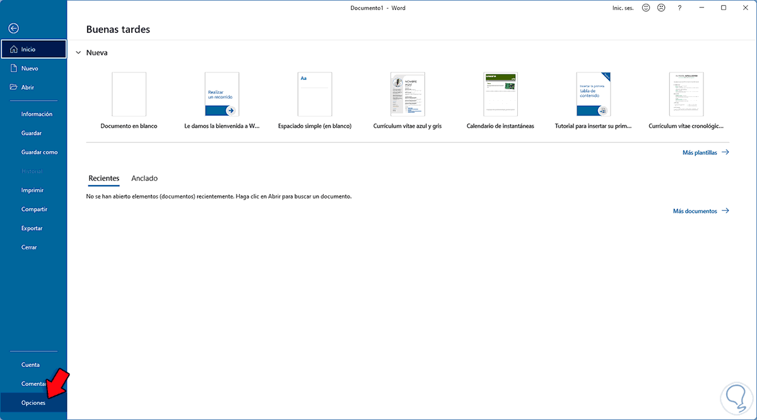The height and width of the screenshot is (420, 757).
Task: Click the smiley face feedback icon
Action: pyautogui.click(x=646, y=8)
